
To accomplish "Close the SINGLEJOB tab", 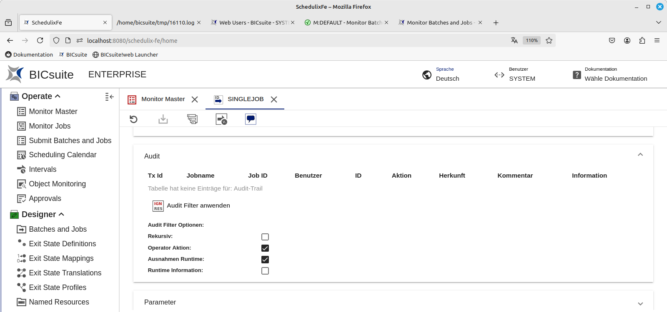I will pyautogui.click(x=274, y=99).
